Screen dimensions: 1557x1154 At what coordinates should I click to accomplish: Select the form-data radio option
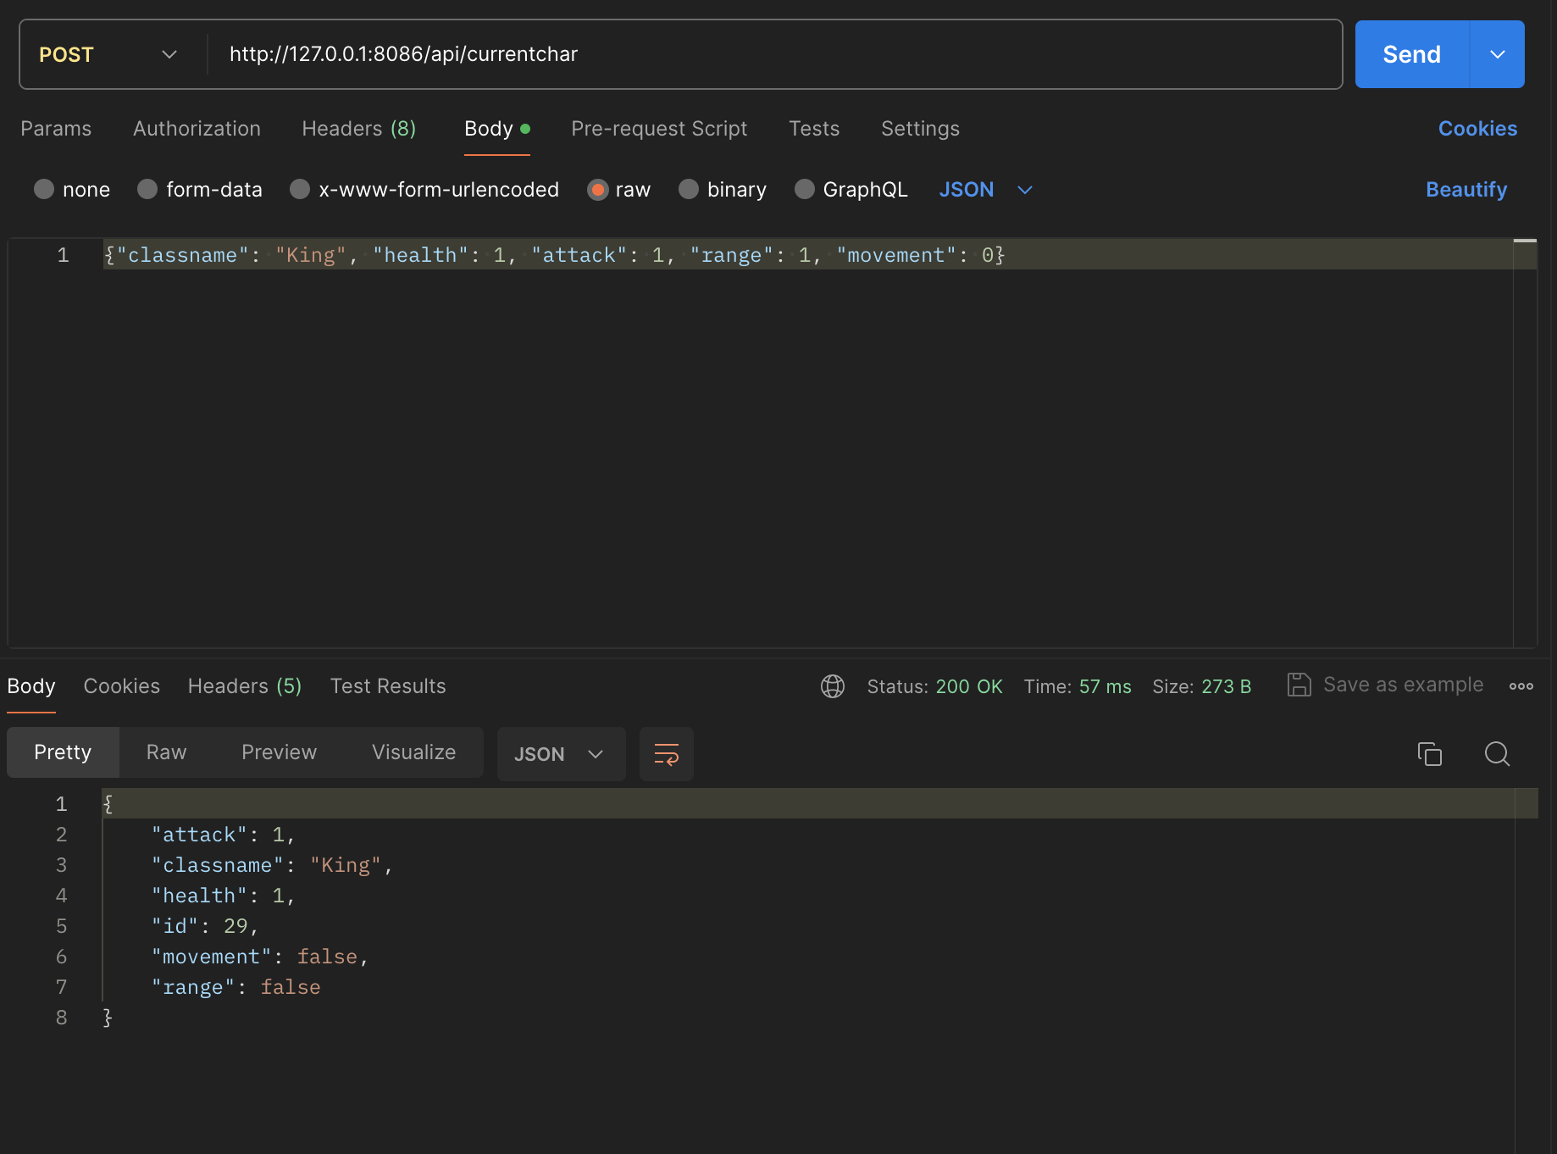147,189
